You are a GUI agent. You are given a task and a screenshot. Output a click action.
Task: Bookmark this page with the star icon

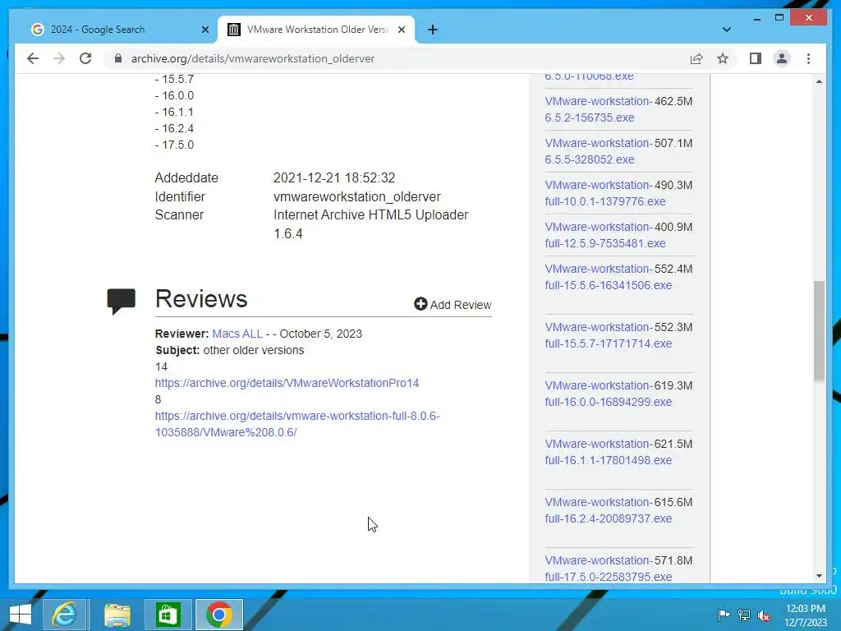723,58
